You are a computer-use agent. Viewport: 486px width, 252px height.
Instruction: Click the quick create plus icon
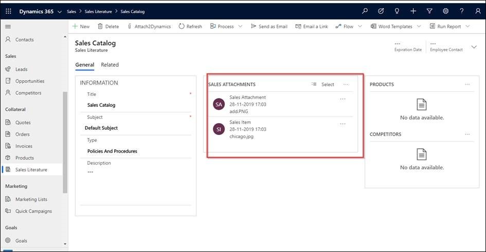[413, 11]
